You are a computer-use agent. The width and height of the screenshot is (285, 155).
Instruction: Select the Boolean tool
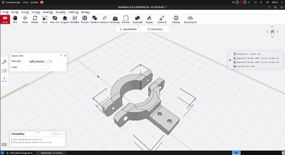(x=95, y=20)
